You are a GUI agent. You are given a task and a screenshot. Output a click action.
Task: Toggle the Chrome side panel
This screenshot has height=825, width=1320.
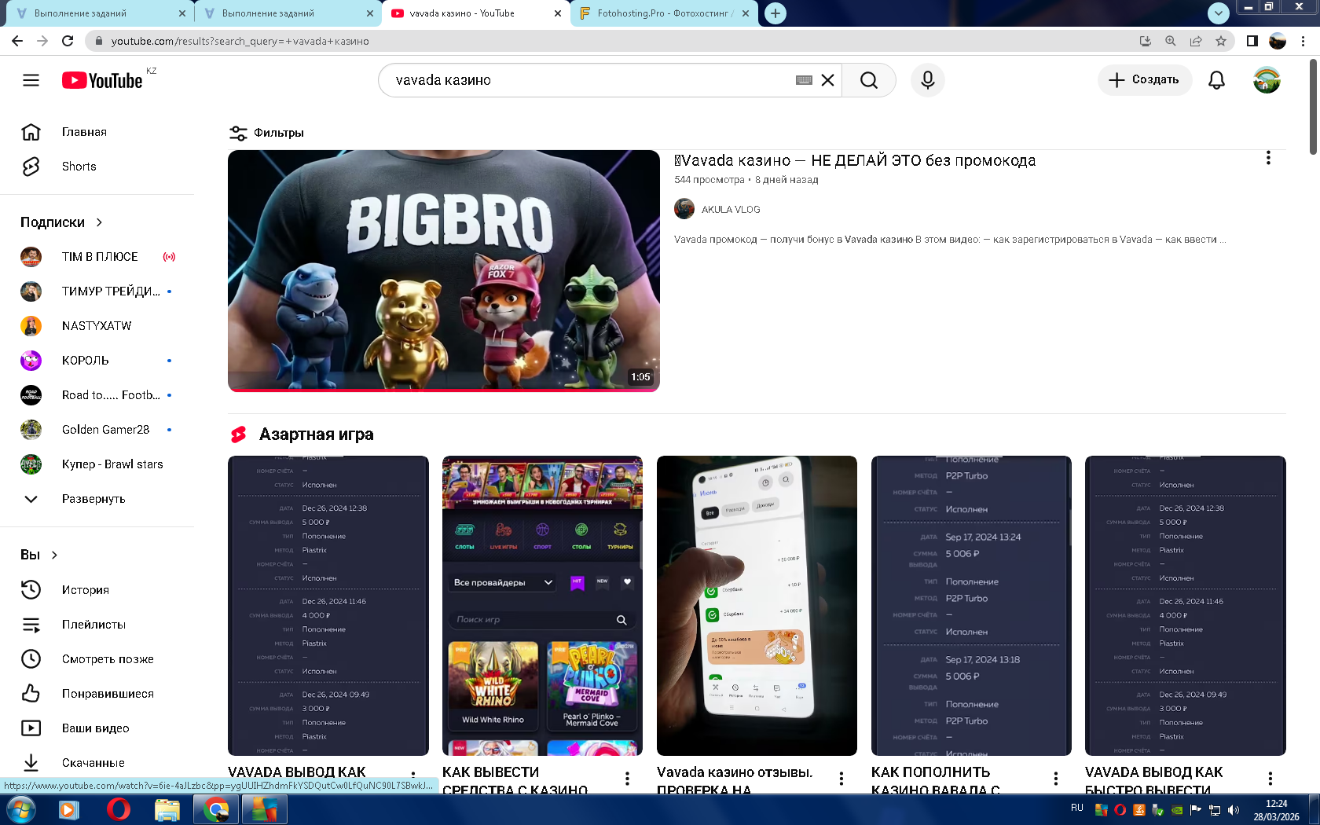coord(1252,41)
